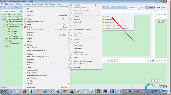Expand the hello2 project tree node
171x95 pixels.
click(2, 17)
